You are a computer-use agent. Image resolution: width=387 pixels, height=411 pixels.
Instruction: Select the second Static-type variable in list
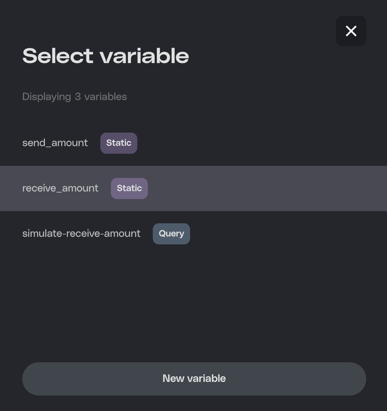(60, 188)
